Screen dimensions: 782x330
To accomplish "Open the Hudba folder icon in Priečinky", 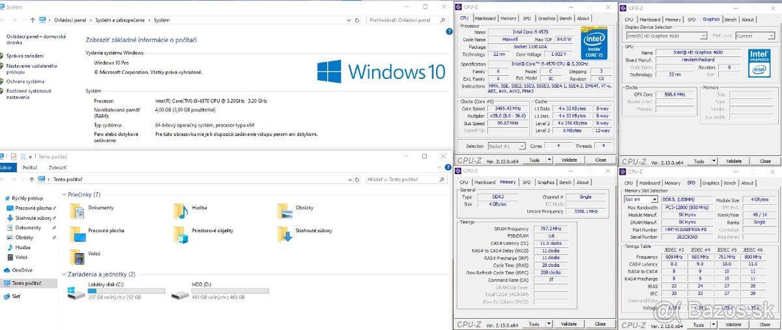I will 181,211.
